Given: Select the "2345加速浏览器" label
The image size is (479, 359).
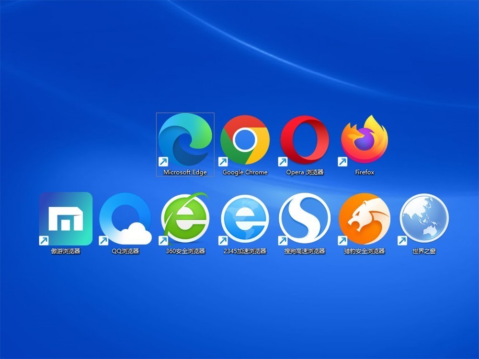Looking at the screenshot, I should tap(245, 251).
